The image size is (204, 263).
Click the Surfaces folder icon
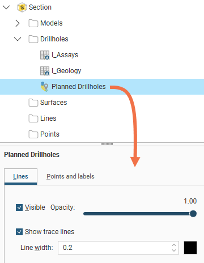click(x=33, y=103)
